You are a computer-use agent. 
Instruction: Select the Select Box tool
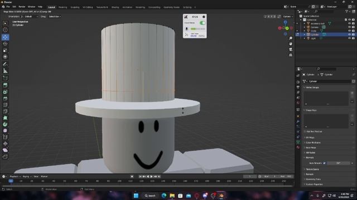click(5, 23)
